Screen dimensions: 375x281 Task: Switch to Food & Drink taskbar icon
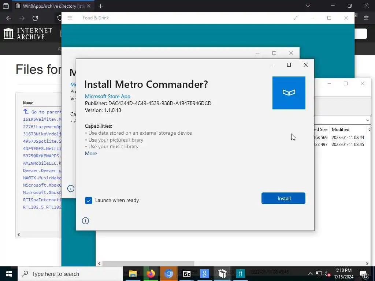(x=240, y=274)
